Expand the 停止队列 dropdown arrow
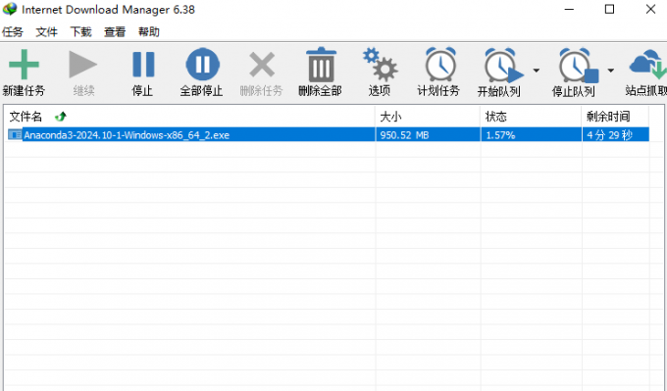Screen dimensions: 667x391 pos(611,71)
